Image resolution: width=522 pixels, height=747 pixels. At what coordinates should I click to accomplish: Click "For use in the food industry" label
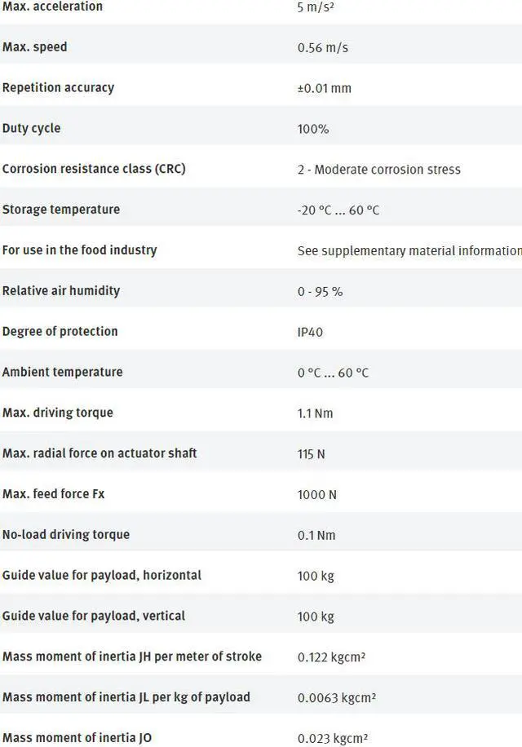coord(79,250)
